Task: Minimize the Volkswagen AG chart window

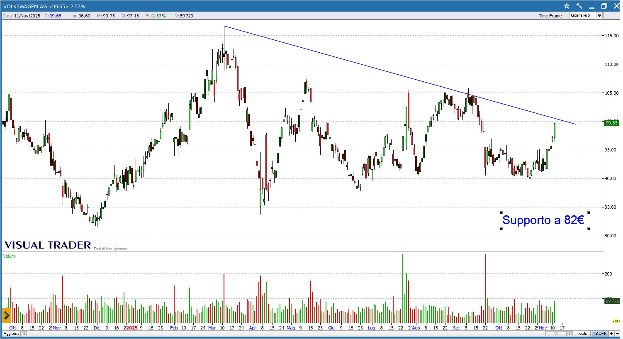Action: (592, 6)
